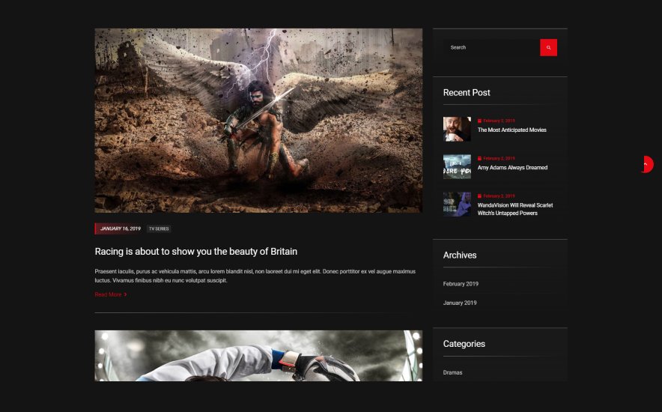This screenshot has width=662, height=412.
Task: Open January 2019 archive
Action: point(460,303)
